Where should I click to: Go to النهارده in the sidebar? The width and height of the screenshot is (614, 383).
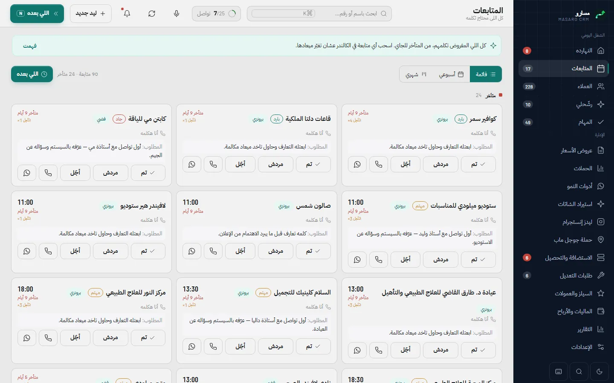pos(564,51)
